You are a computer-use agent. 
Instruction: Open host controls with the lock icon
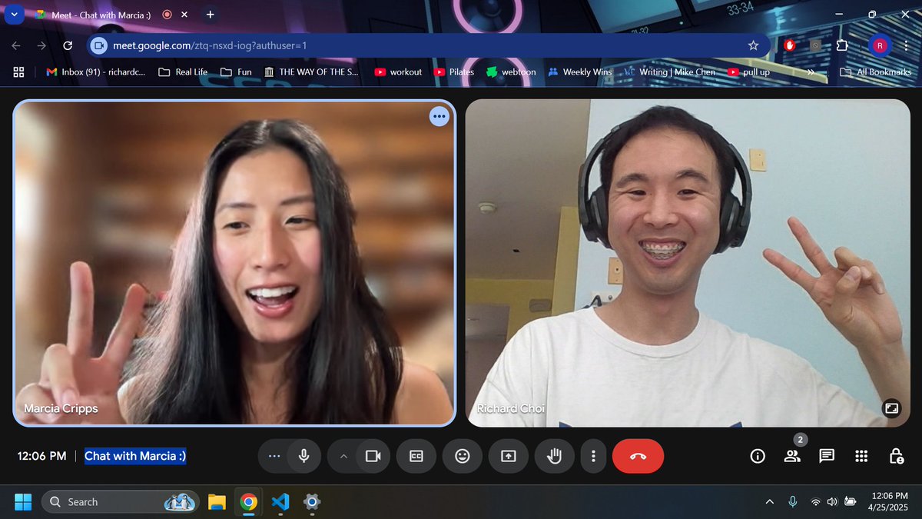point(897,456)
